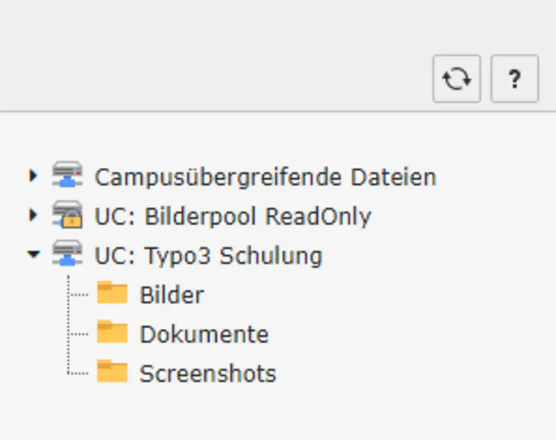
Task: Click the Screenshots folder icon
Action: coord(112,372)
